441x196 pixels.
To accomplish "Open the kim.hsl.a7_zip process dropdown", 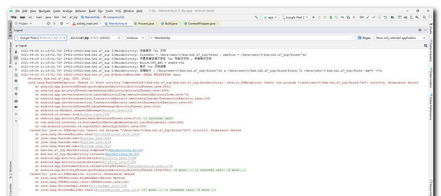I will coord(95,38).
